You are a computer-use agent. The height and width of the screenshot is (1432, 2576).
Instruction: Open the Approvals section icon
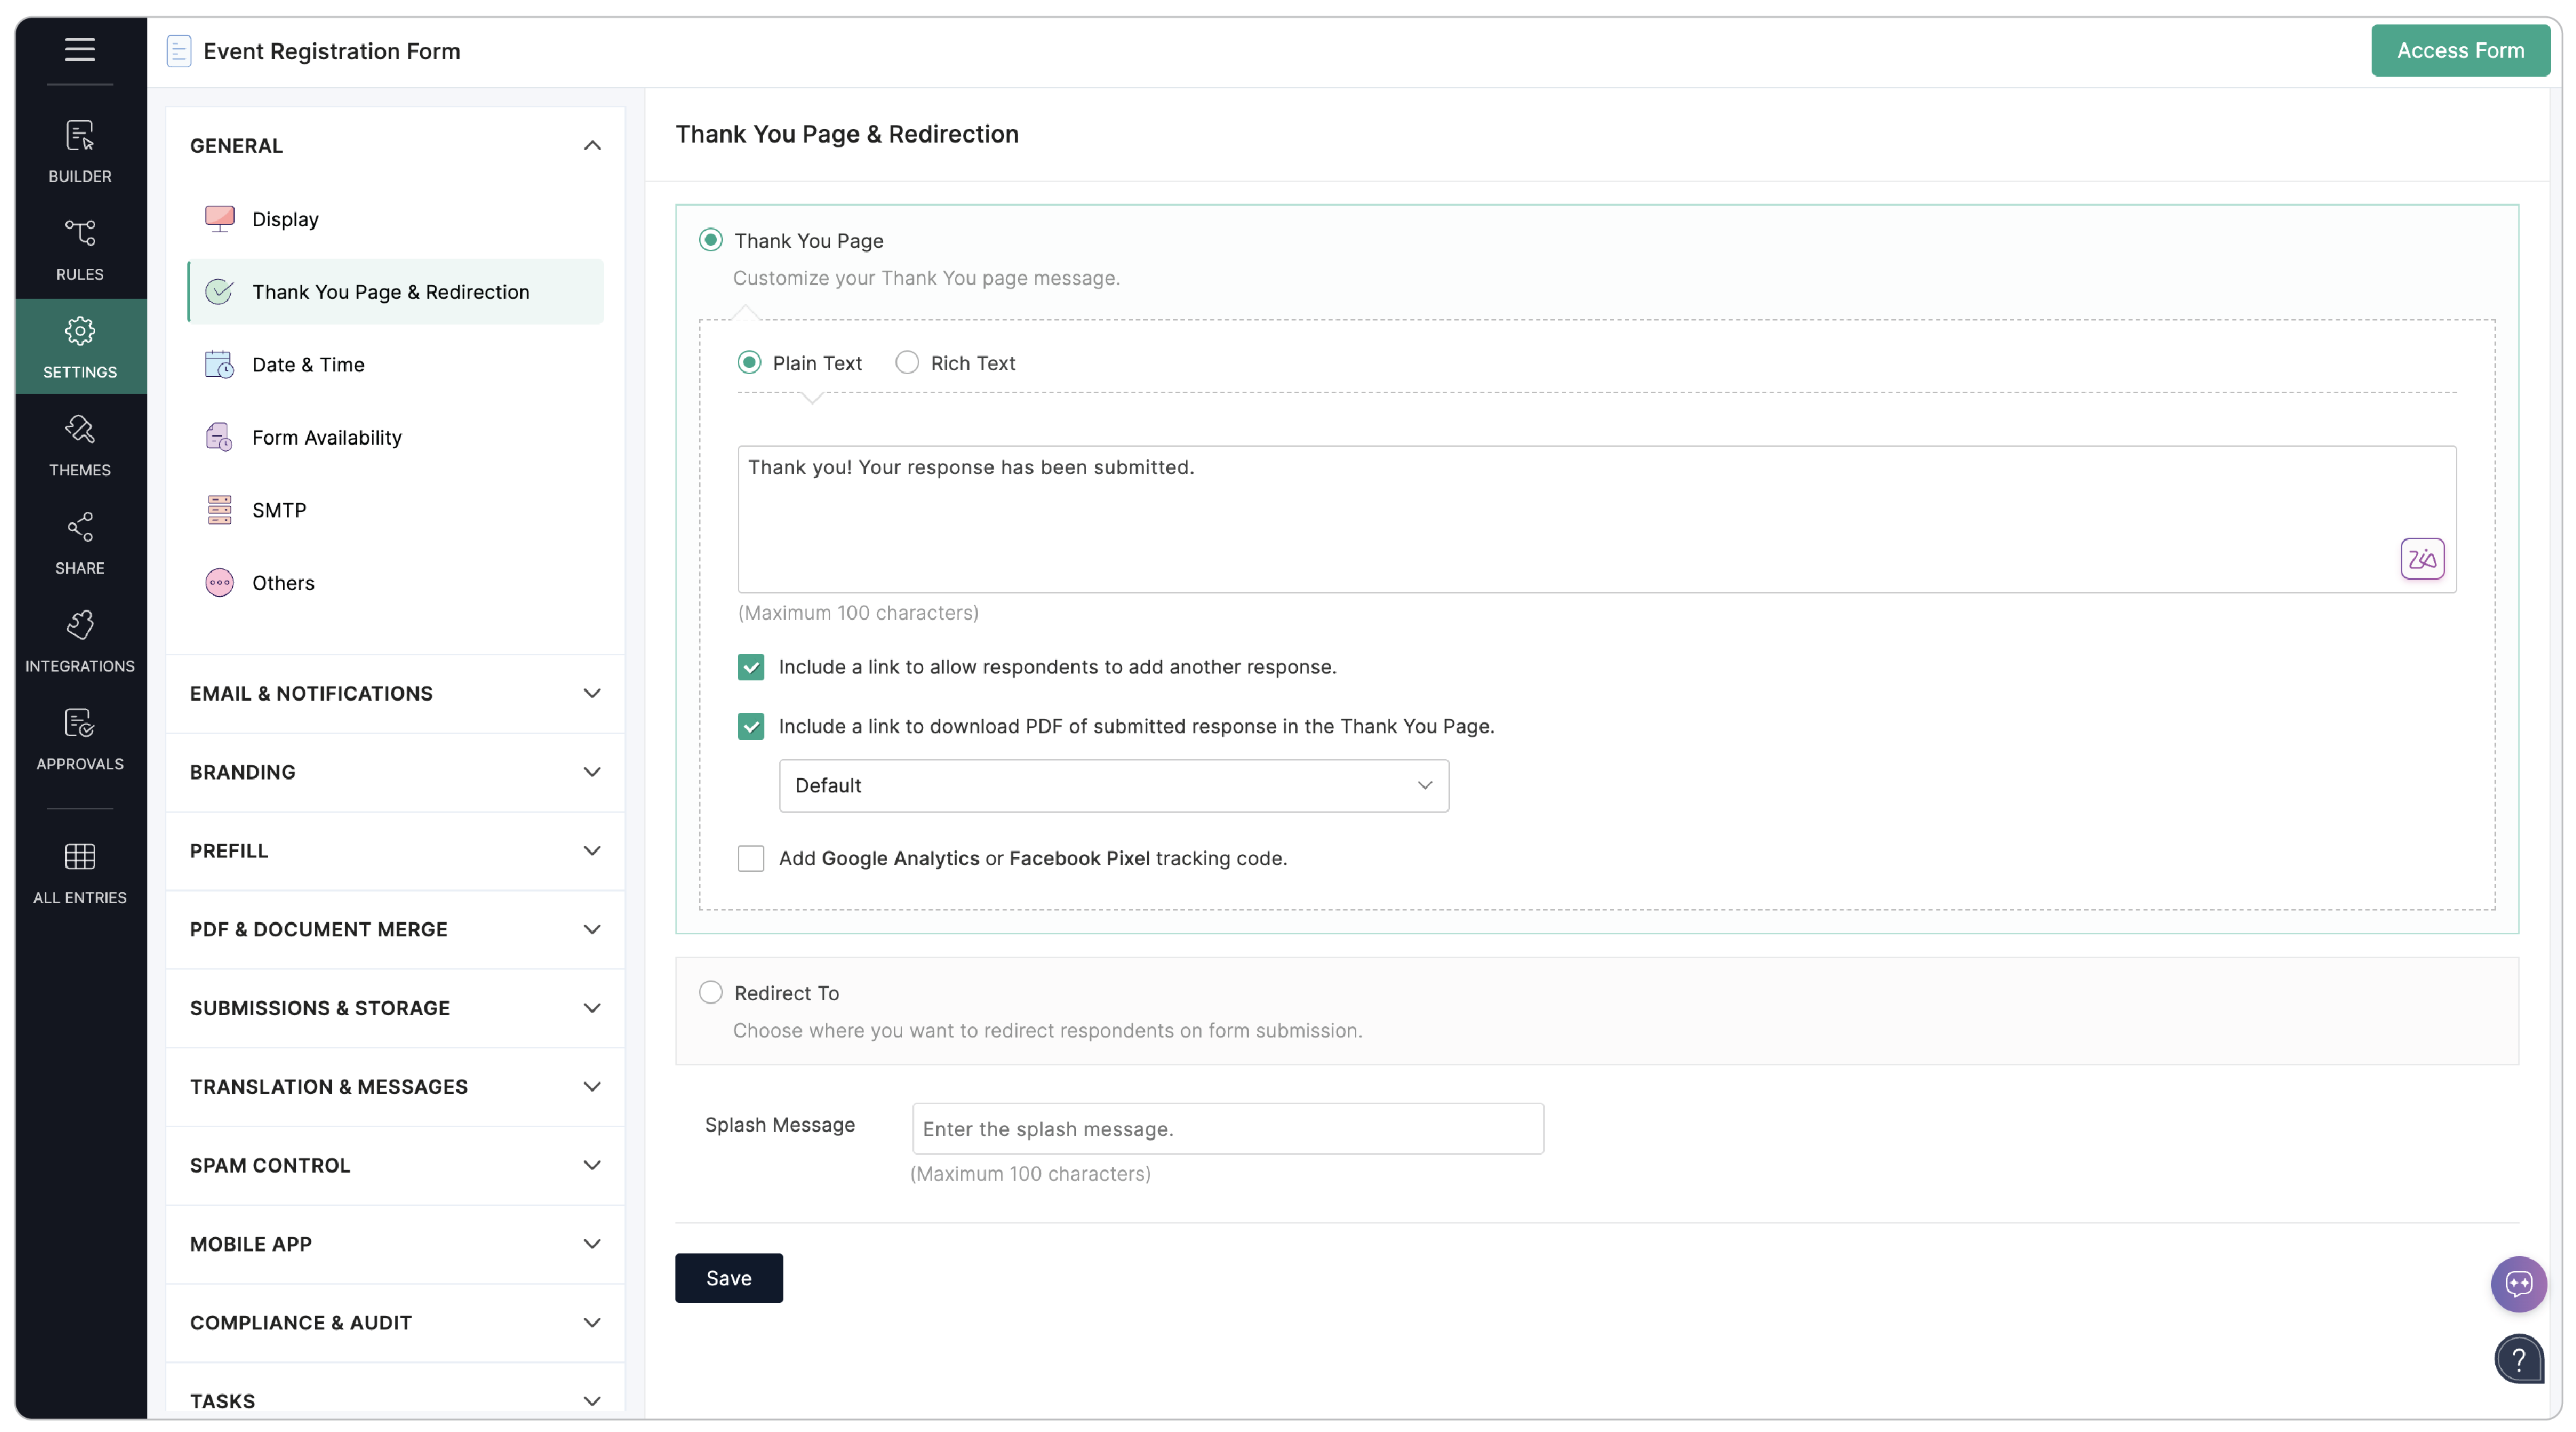pos(80,739)
